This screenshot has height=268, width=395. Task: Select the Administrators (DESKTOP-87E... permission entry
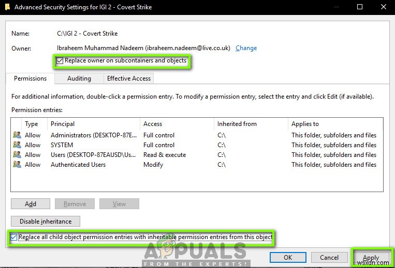197,135
